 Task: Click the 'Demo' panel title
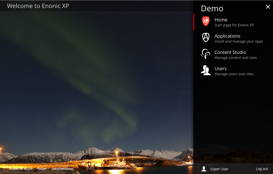tap(212, 8)
